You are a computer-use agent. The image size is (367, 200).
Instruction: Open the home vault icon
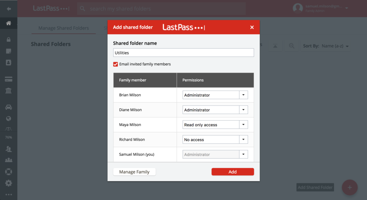point(9,23)
